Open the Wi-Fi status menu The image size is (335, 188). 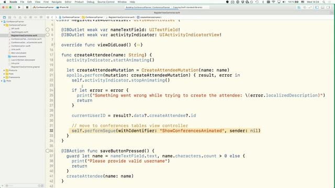[x=273, y=2]
